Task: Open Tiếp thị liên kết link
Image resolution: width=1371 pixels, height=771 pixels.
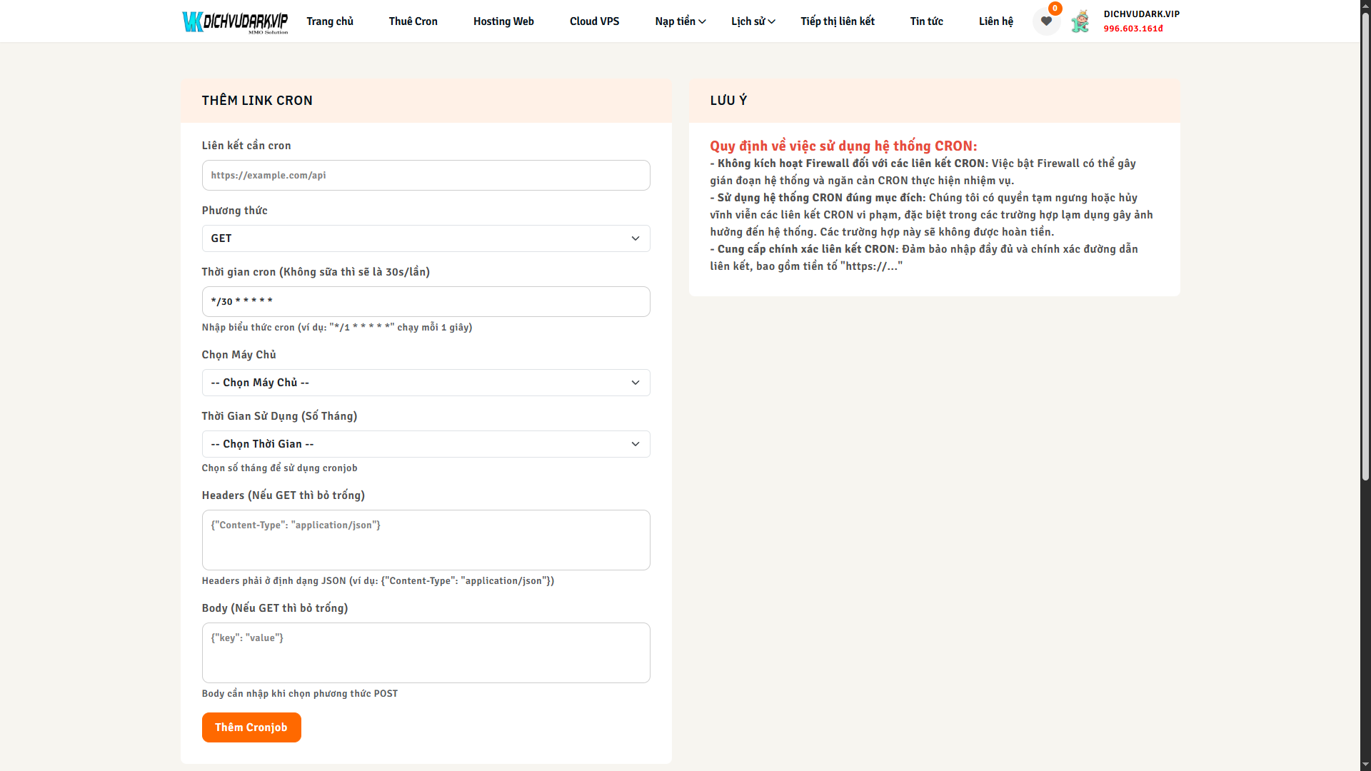Action: [837, 21]
